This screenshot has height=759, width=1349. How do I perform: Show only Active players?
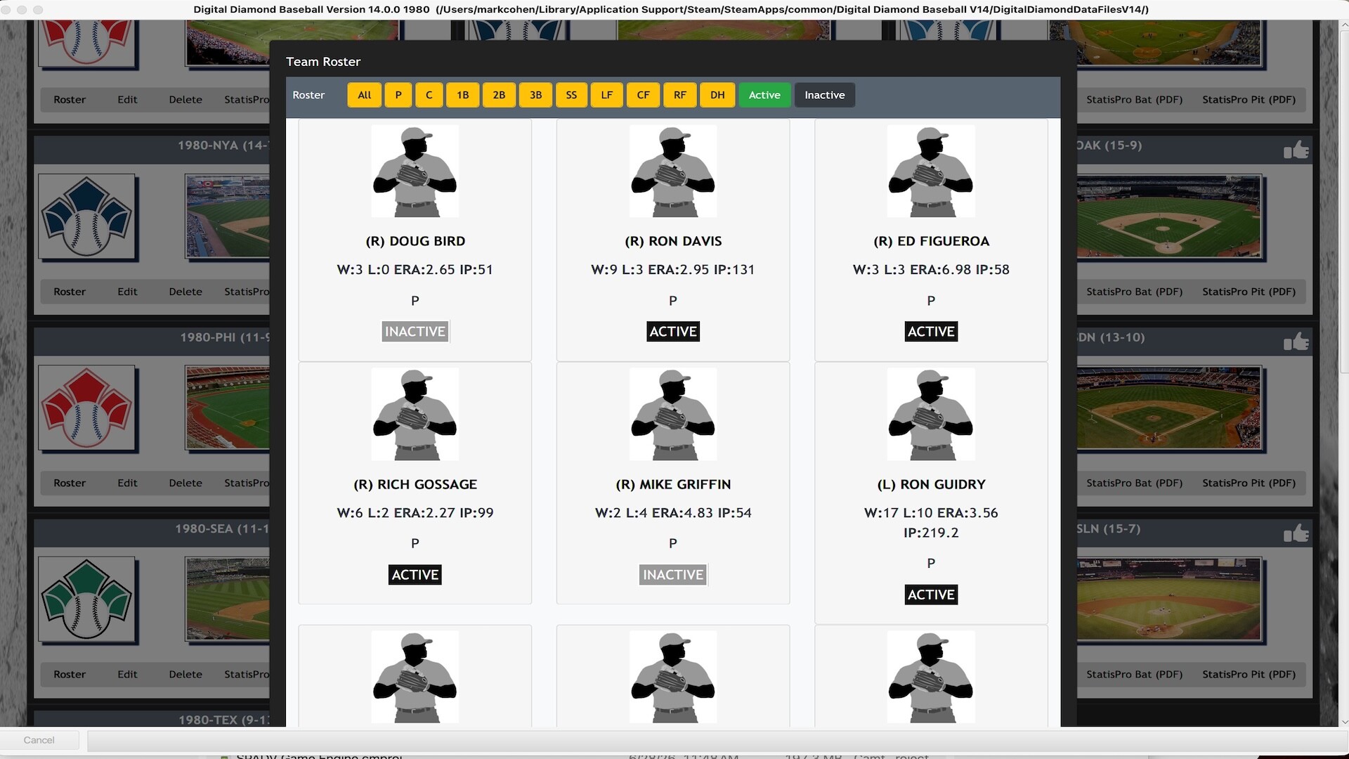click(764, 95)
